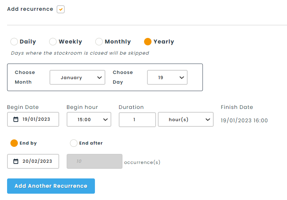Click the Duration number input field
The image size is (287, 200).
[x=137, y=120]
